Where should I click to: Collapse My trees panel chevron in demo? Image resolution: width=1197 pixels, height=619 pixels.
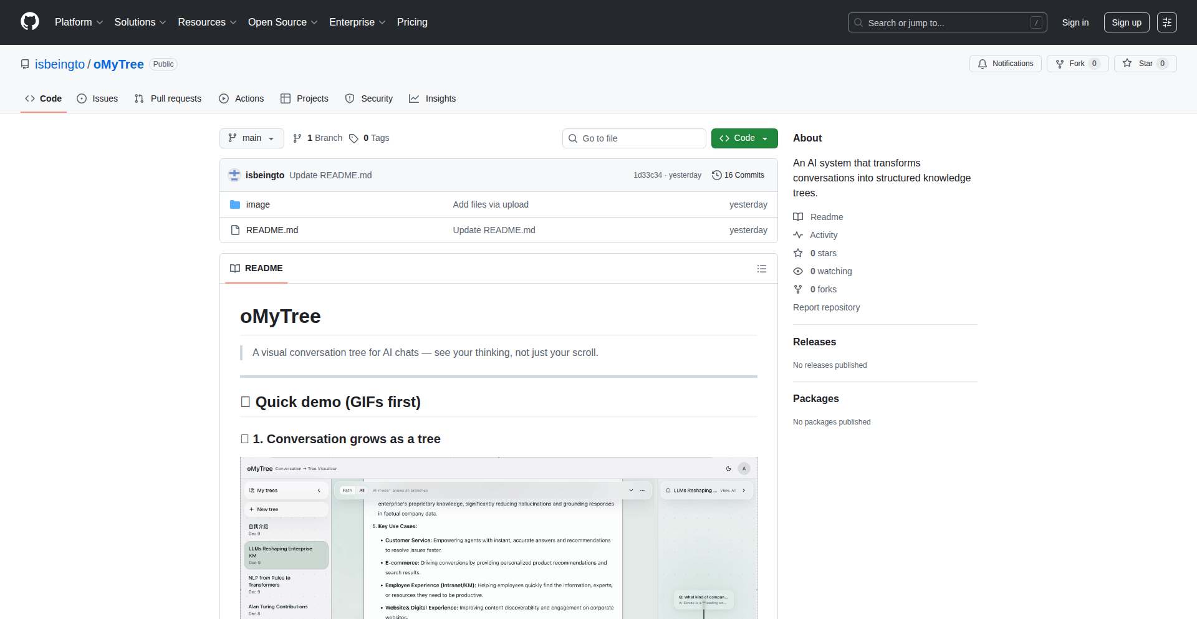(319, 491)
